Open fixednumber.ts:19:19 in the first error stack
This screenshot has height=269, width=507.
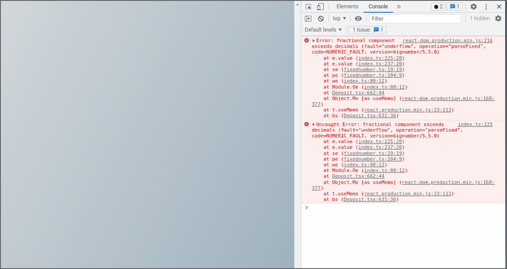[373, 70]
